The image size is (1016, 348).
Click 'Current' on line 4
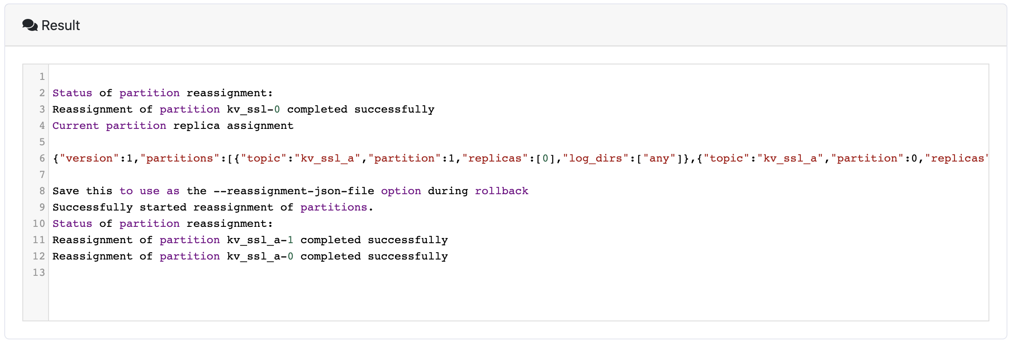tap(76, 125)
